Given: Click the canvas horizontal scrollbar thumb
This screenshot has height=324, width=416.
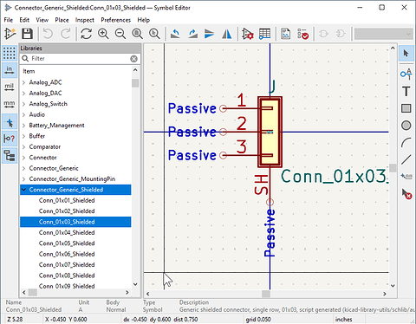Looking at the screenshot, I should tap(266, 294).
